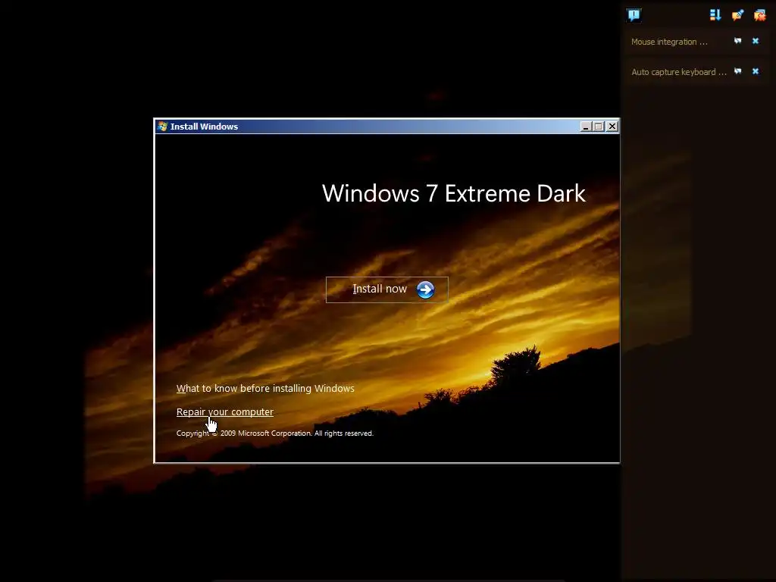The height and width of the screenshot is (582, 776).
Task: Open What to know before installing Windows
Action: tap(265, 389)
